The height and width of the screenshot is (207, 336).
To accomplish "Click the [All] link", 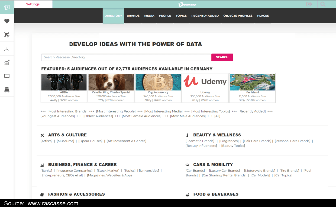I will click(x=217, y=116).
